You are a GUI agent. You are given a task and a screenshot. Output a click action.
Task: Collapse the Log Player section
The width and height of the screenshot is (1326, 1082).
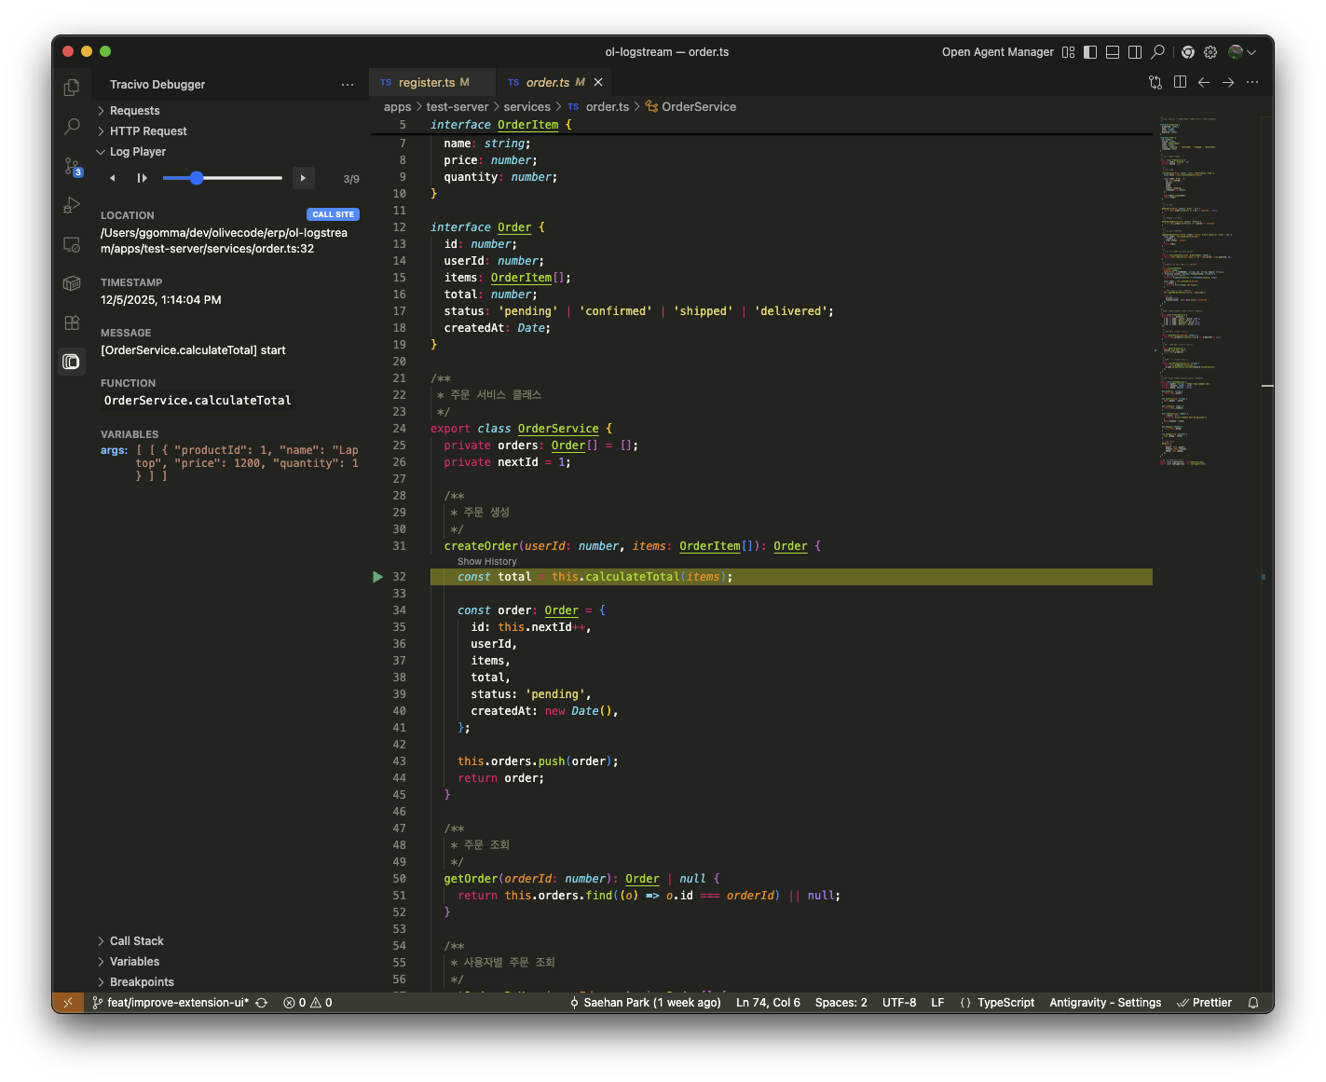coord(137,152)
